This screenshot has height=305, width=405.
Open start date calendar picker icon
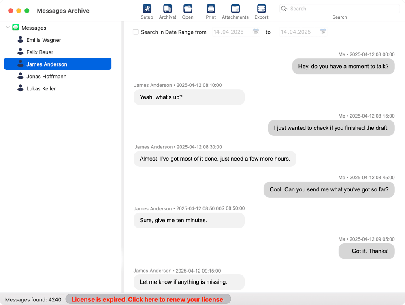pyautogui.click(x=256, y=32)
